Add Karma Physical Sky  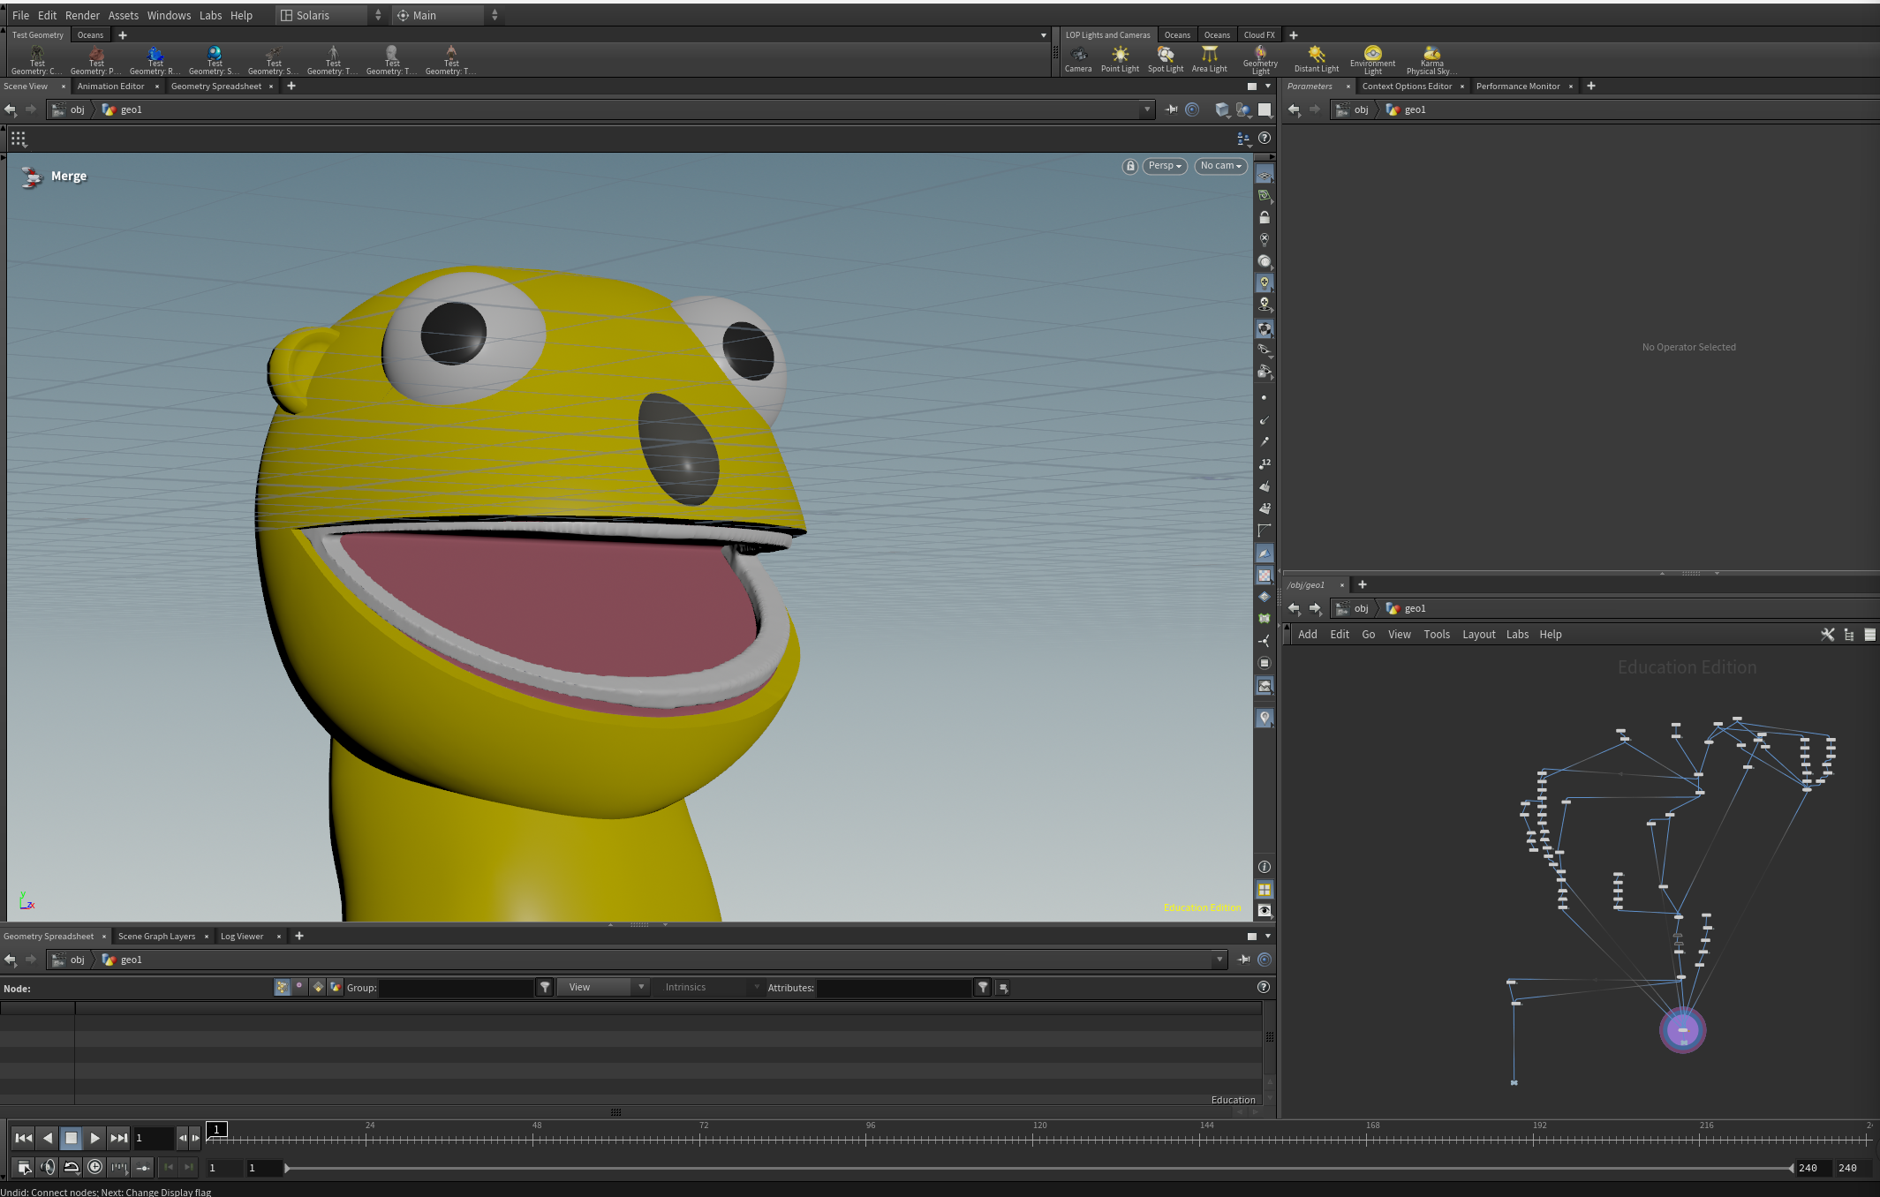[x=1431, y=60]
